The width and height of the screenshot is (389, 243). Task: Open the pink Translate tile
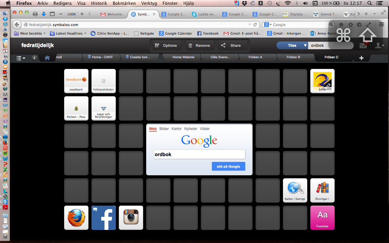tap(322, 217)
